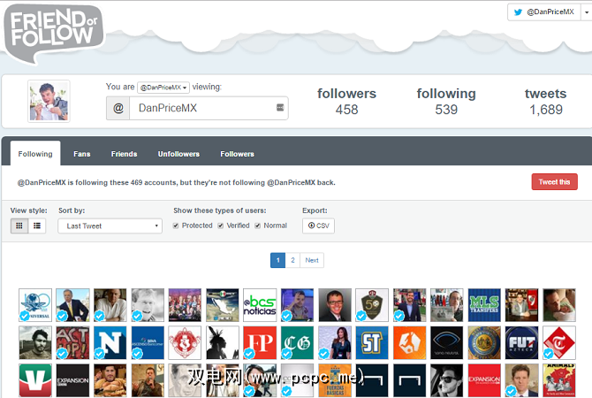
Task: Click the tweets 1,689 stat
Action: pos(545,102)
